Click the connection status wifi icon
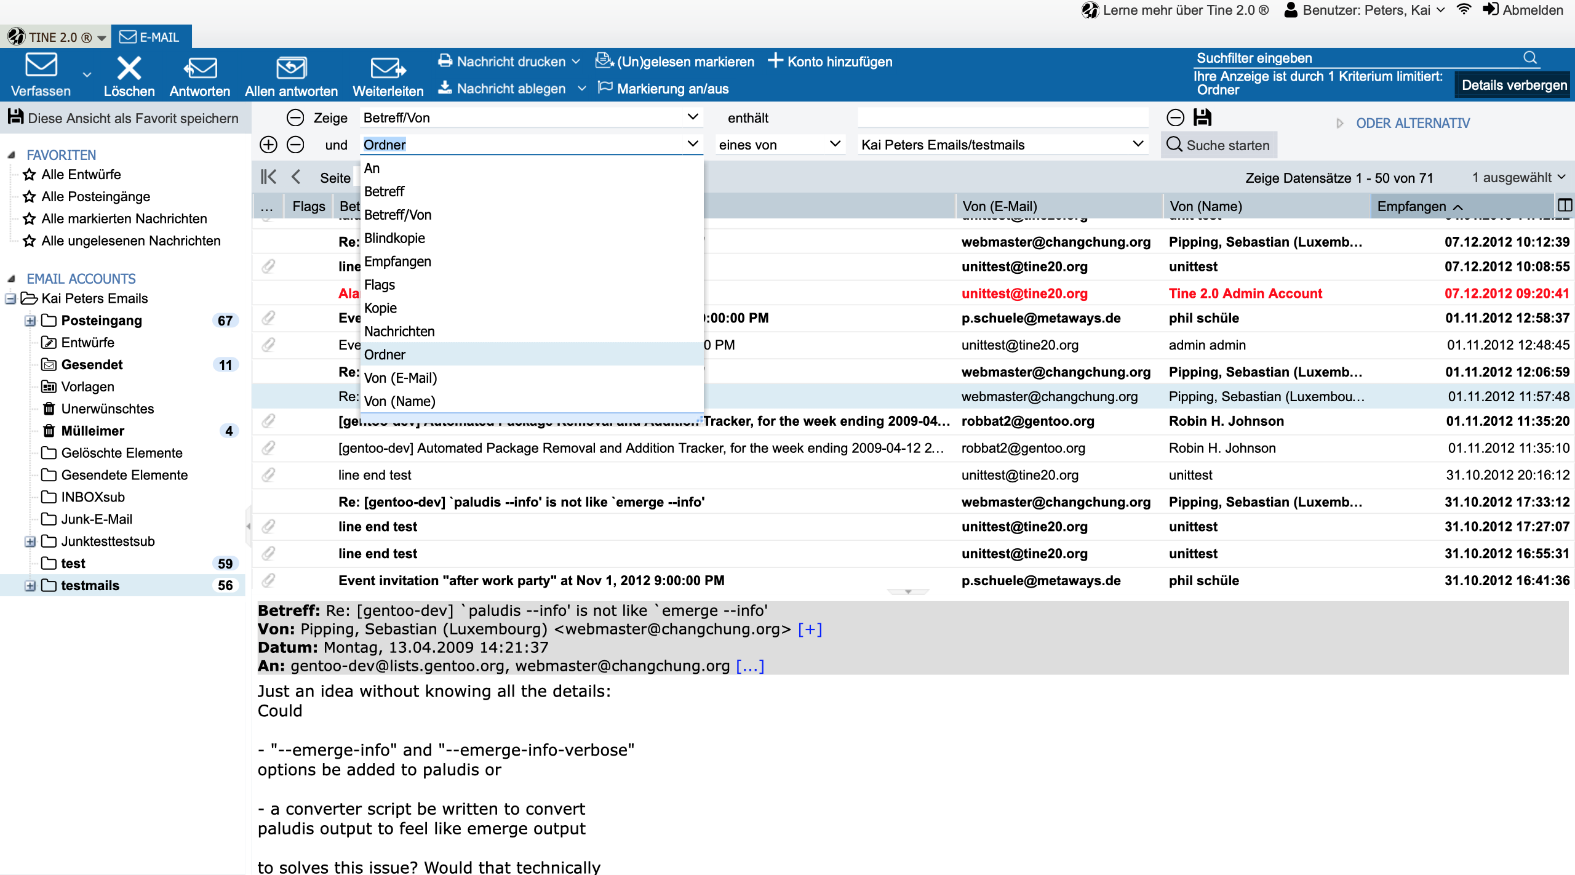 (1464, 10)
